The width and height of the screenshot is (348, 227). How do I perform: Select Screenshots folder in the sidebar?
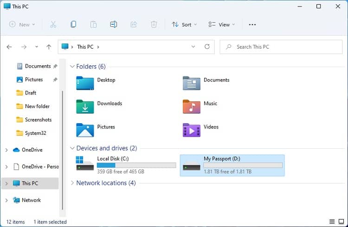[34, 120]
